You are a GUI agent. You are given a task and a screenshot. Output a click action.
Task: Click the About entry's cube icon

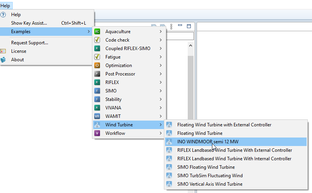3,60
